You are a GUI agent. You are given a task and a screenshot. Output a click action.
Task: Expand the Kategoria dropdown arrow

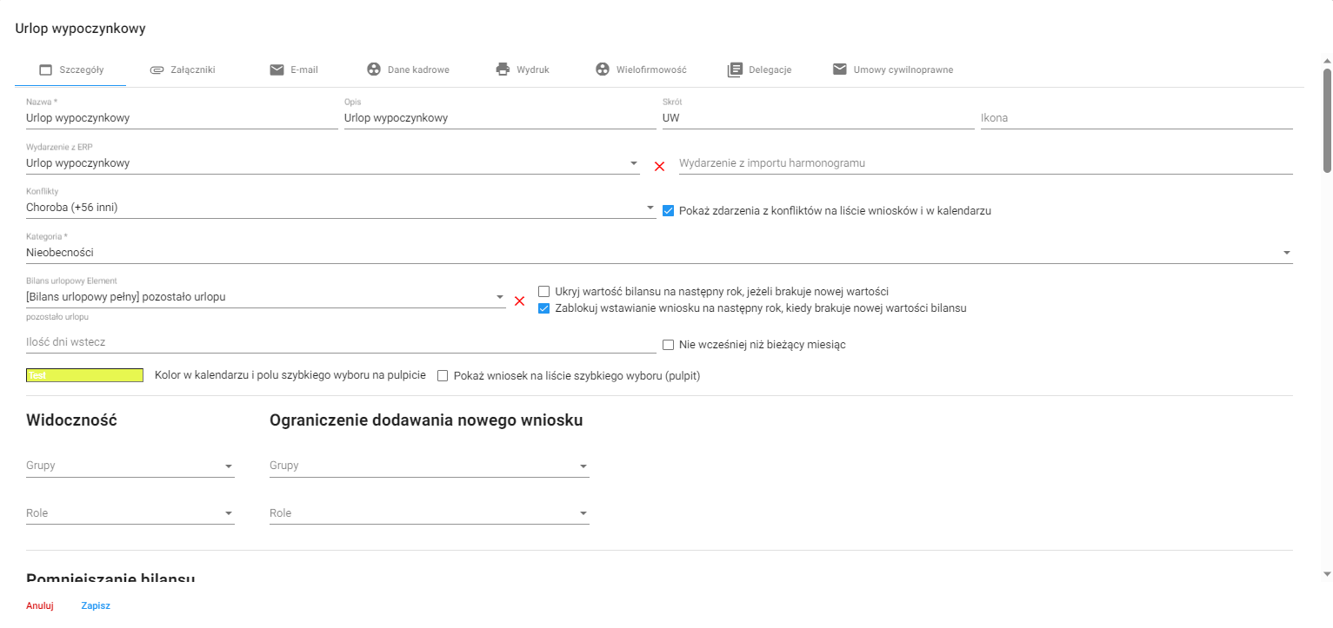tap(1286, 253)
